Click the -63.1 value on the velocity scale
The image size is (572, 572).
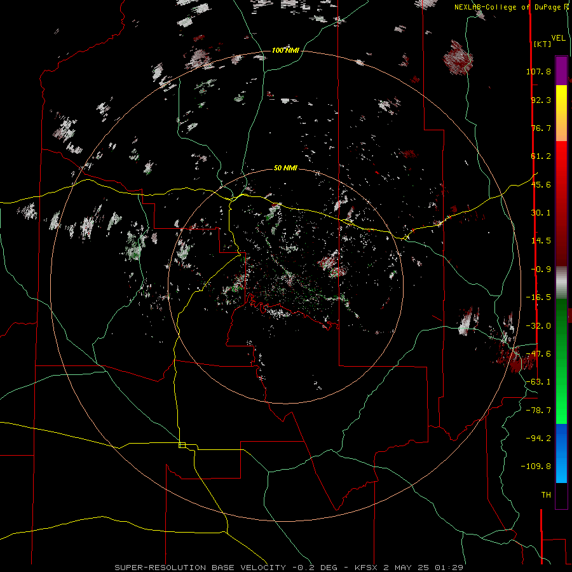tap(538, 382)
